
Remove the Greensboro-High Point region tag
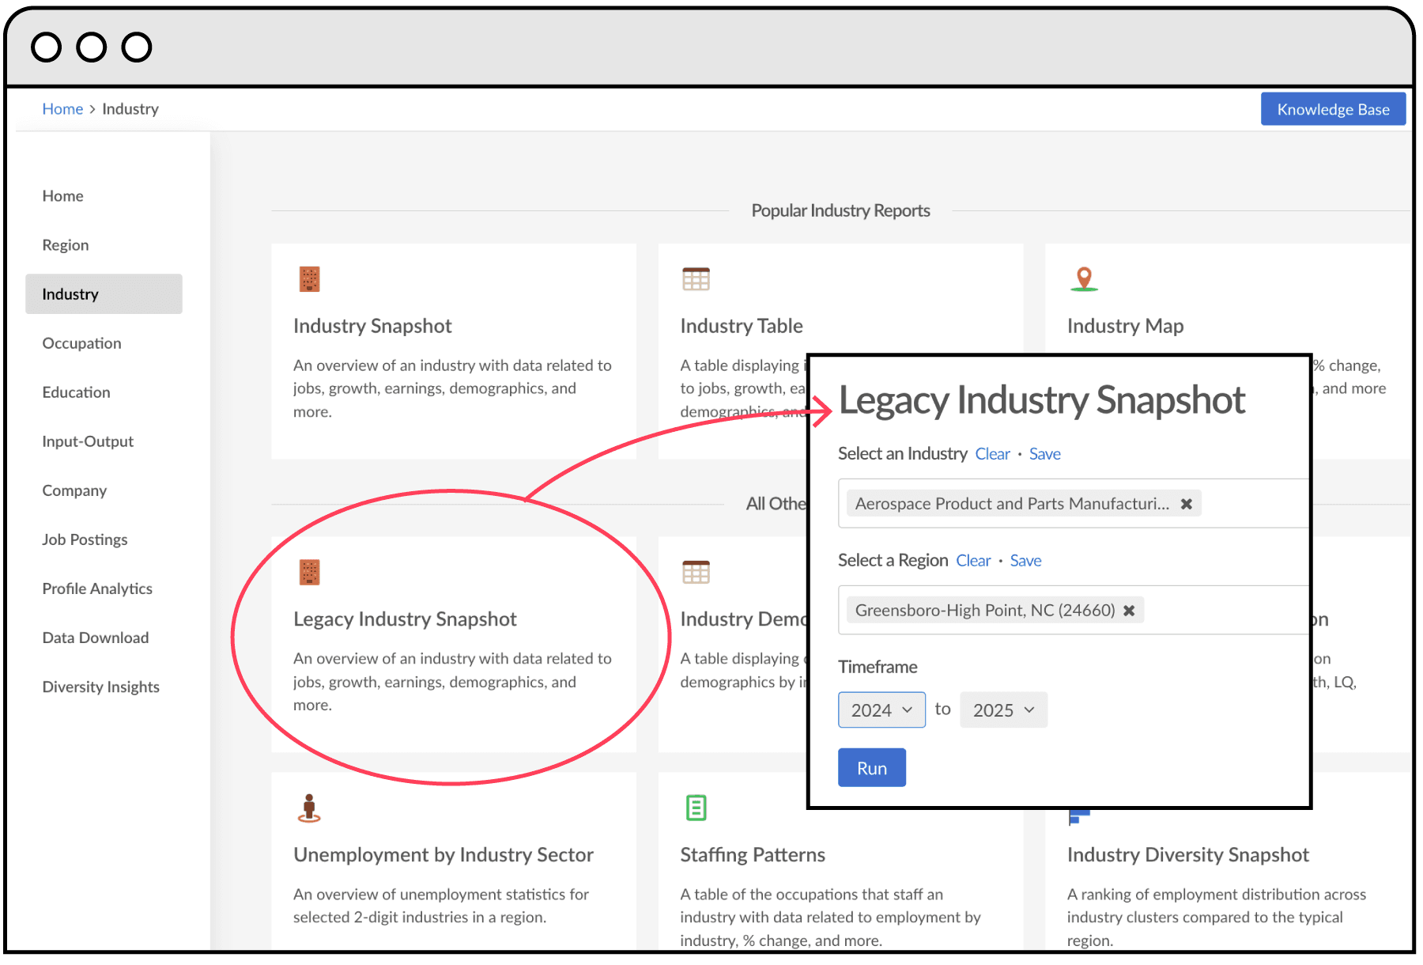click(x=1130, y=610)
